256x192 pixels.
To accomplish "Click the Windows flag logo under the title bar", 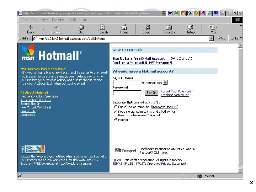I will pos(237,20).
